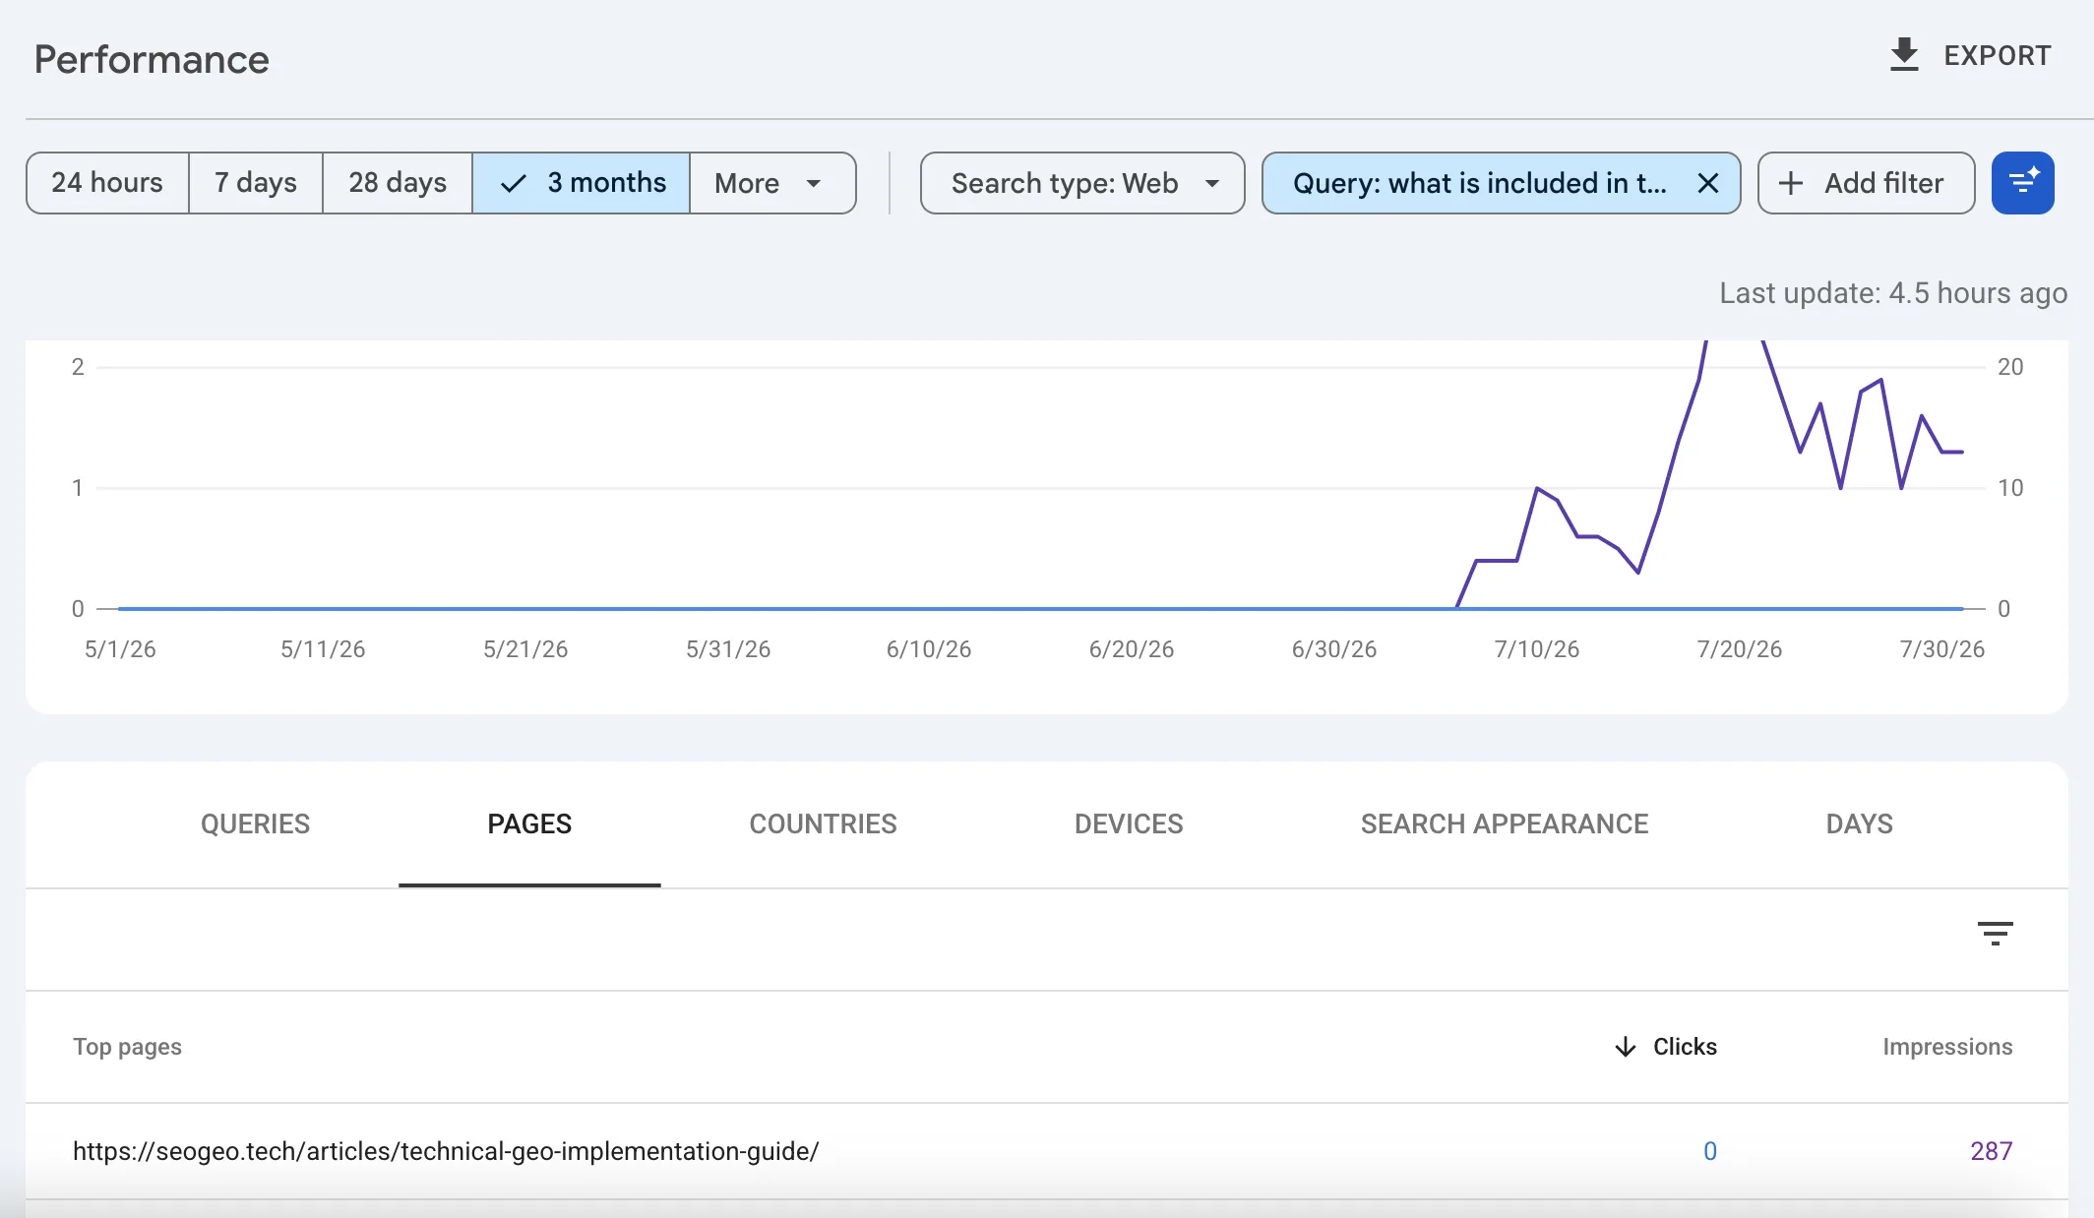Click the plus icon in Add filter
The height and width of the screenshot is (1218, 2094).
[x=1791, y=183]
